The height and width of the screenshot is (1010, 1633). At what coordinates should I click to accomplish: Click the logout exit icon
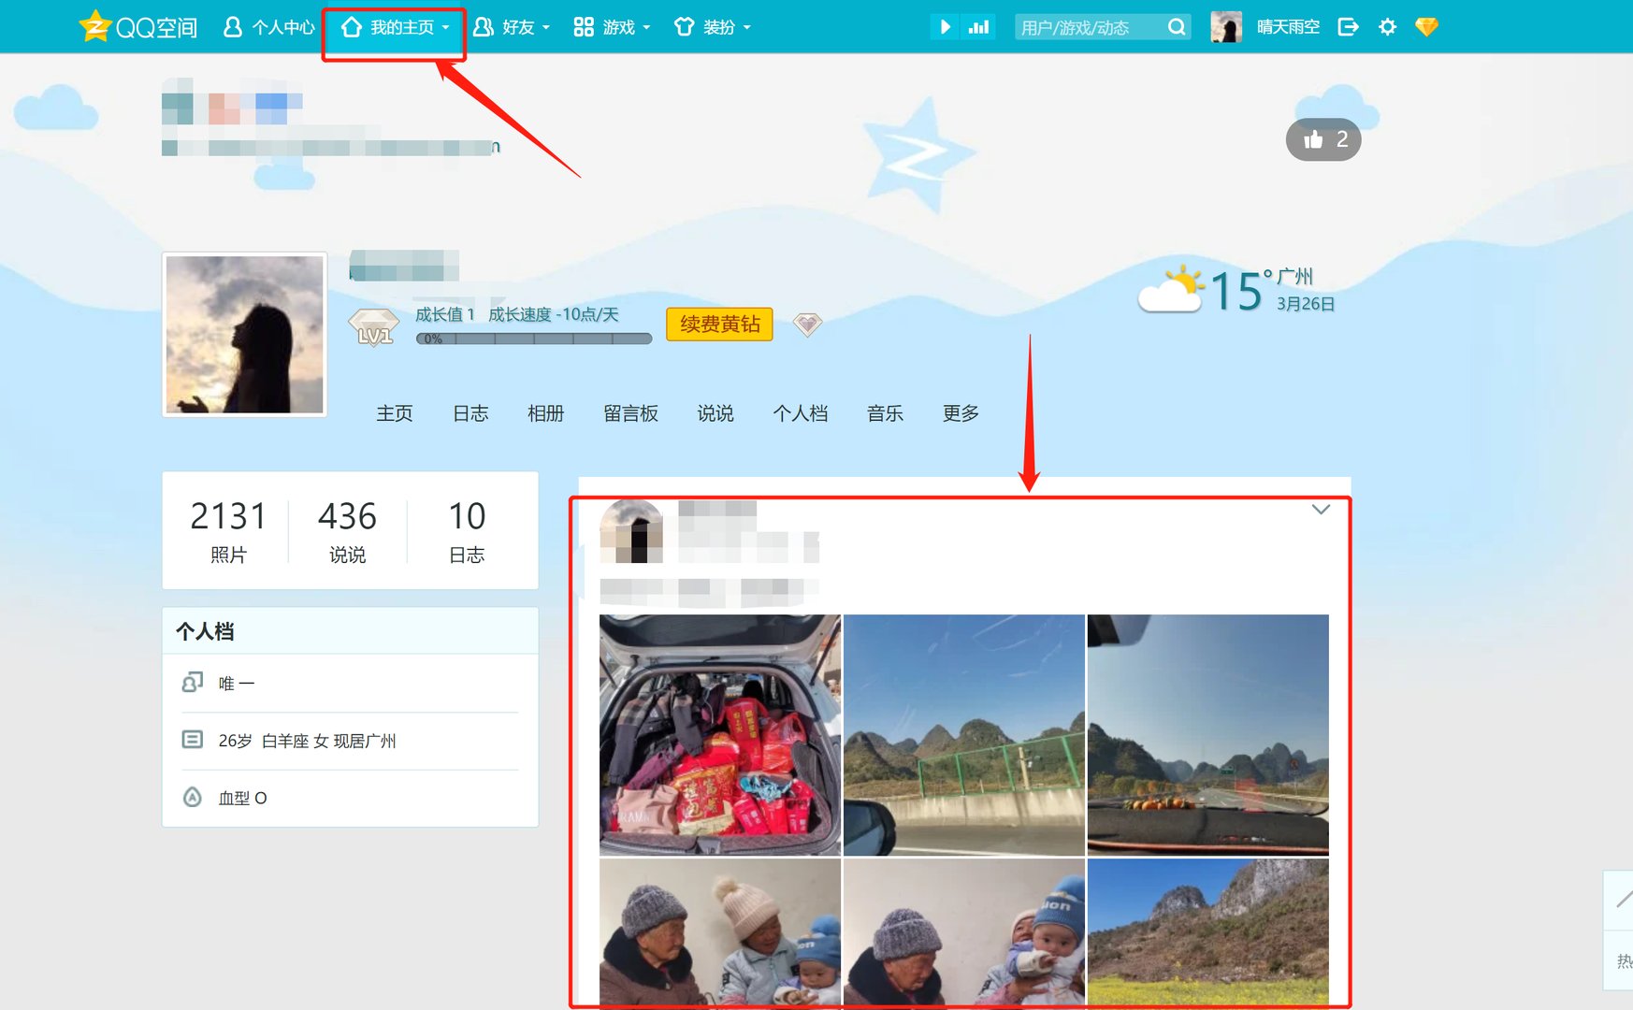coord(1348,27)
